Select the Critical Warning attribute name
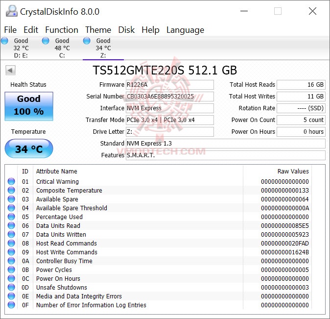The height and width of the screenshot is (319, 330). click(57, 182)
